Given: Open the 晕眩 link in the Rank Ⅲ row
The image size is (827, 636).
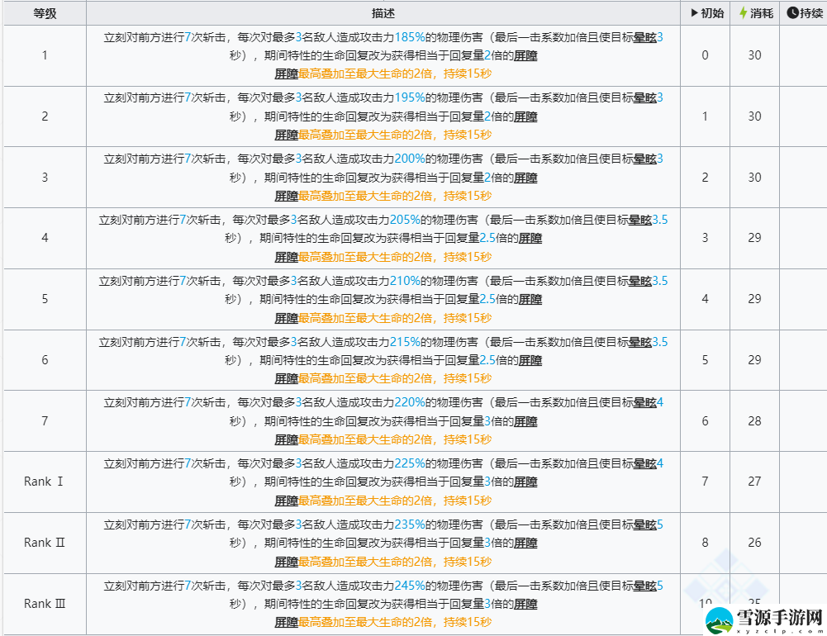Looking at the screenshot, I should click(644, 586).
